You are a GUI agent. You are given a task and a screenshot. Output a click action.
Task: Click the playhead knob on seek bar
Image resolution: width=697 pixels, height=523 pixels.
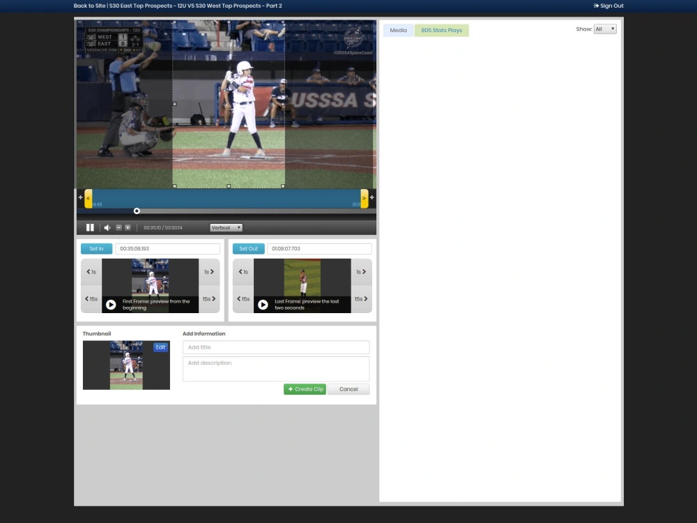137,211
